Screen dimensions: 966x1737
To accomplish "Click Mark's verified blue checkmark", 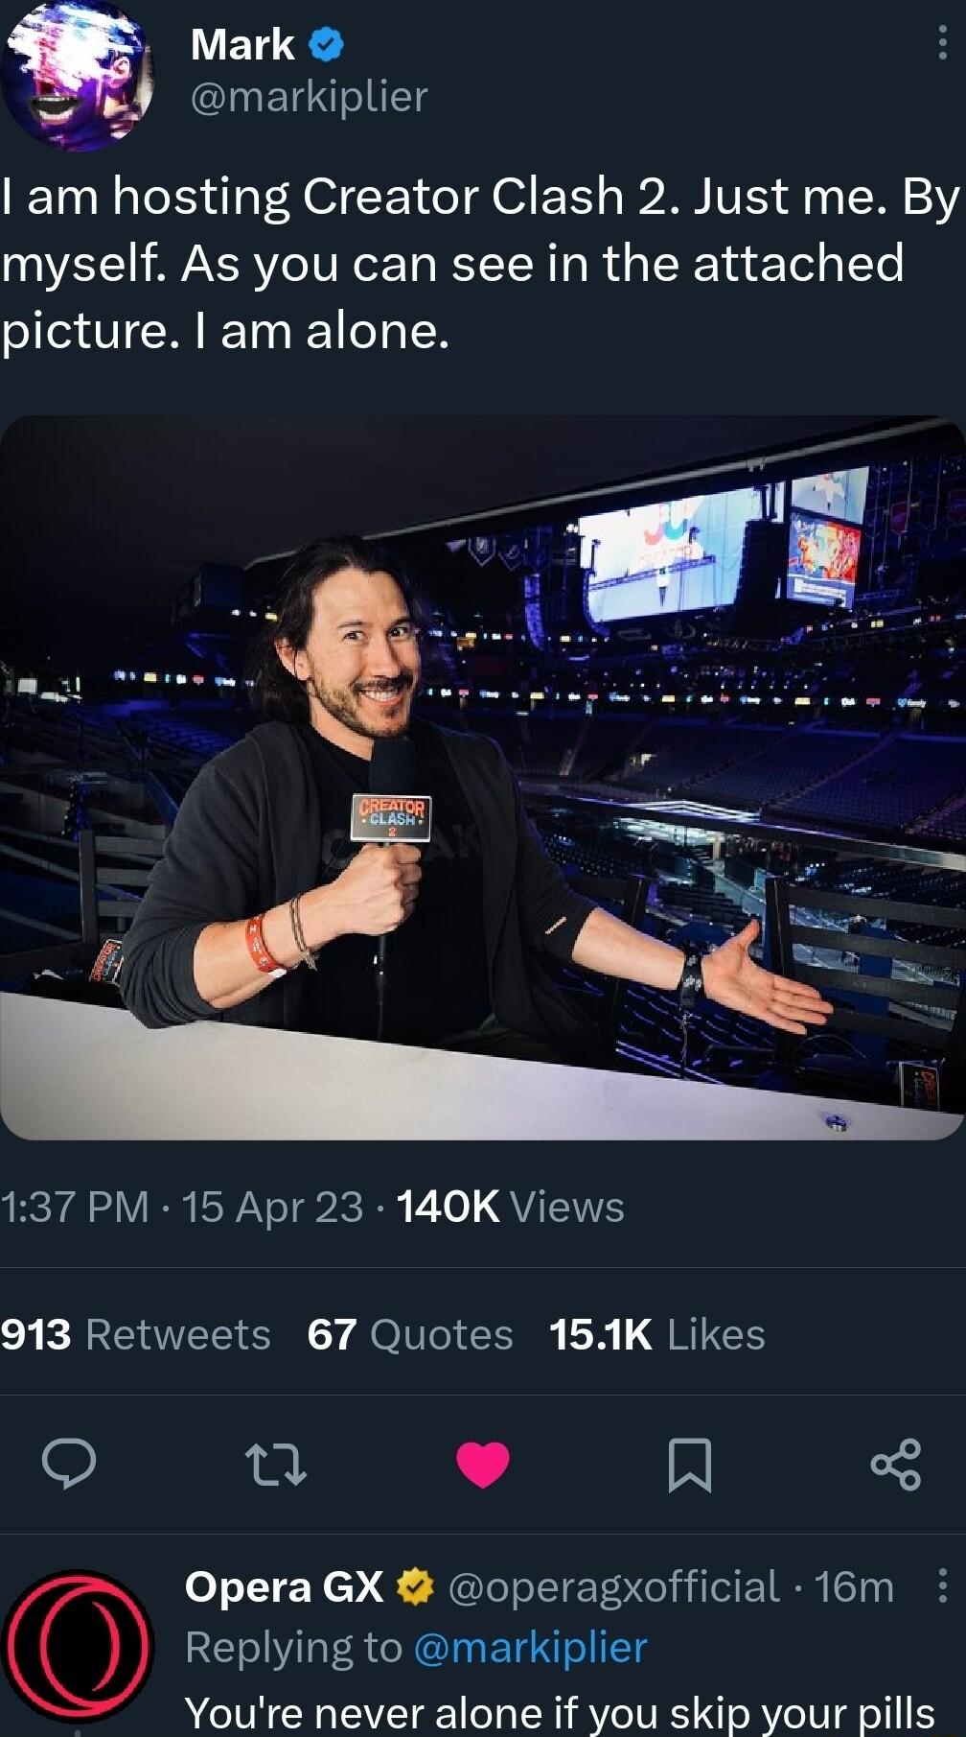I will [x=325, y=42].
